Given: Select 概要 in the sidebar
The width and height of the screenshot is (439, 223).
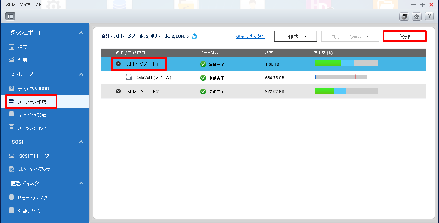Looking at the screenshot, I should [22, 47].
